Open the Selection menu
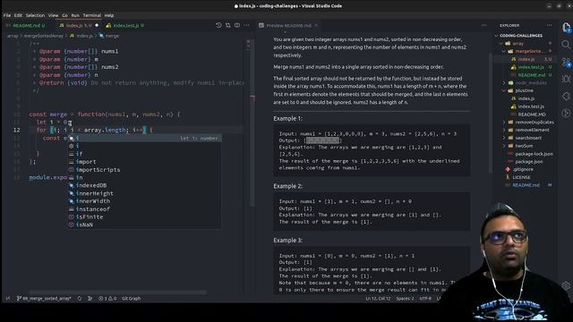 [35, 15]
